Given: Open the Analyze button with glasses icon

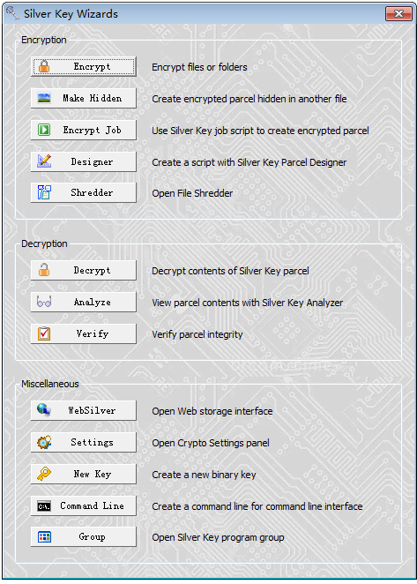Looking at the screenshot, I should click(x=84, y=302).
